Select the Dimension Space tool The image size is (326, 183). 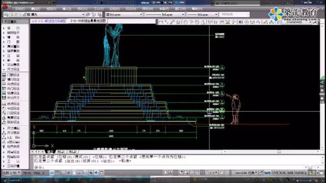[228, 22]
